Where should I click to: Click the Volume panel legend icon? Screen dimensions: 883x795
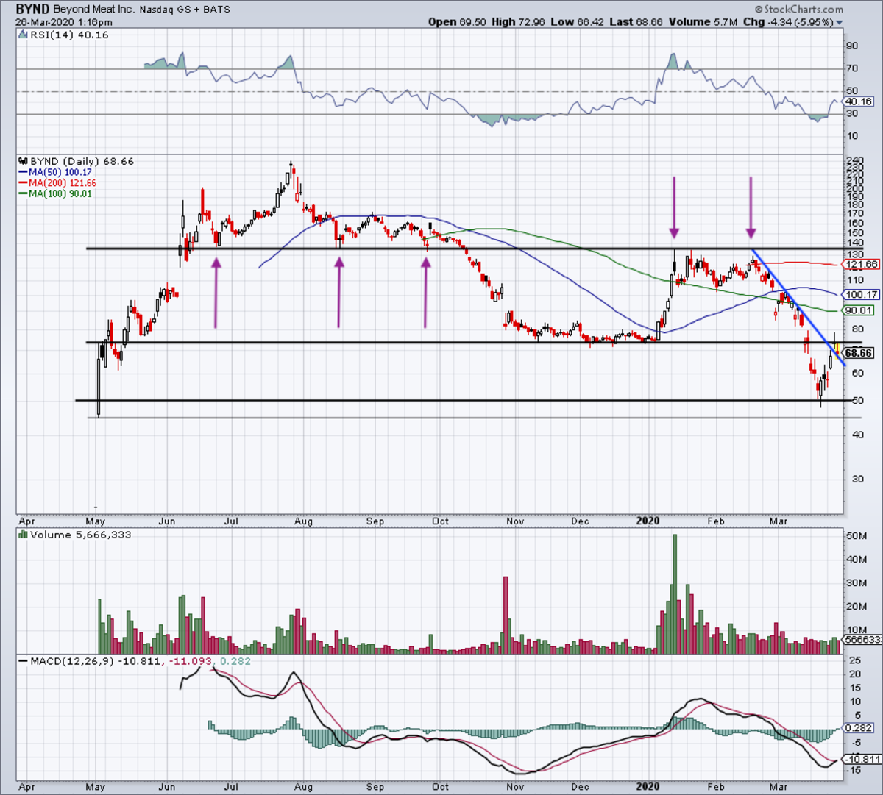pyautogui.click(x=24, y=535)
